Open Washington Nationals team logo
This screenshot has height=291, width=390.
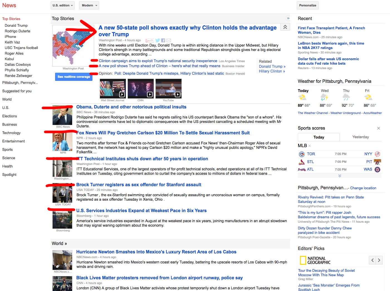tap(377, 169)
